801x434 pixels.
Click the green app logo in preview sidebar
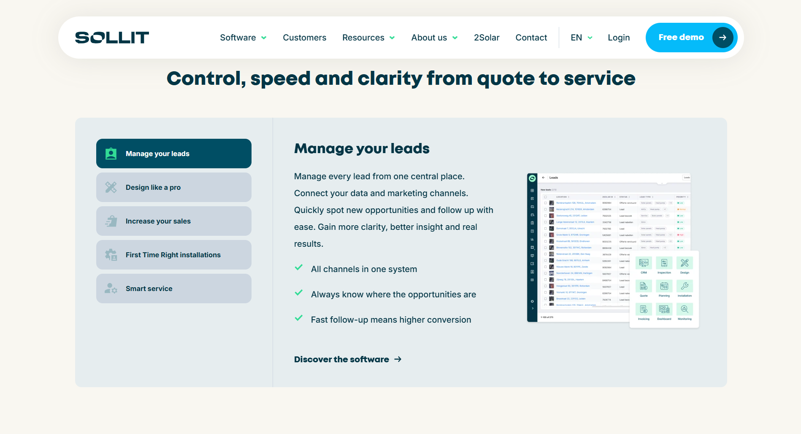tap(532, 178)
